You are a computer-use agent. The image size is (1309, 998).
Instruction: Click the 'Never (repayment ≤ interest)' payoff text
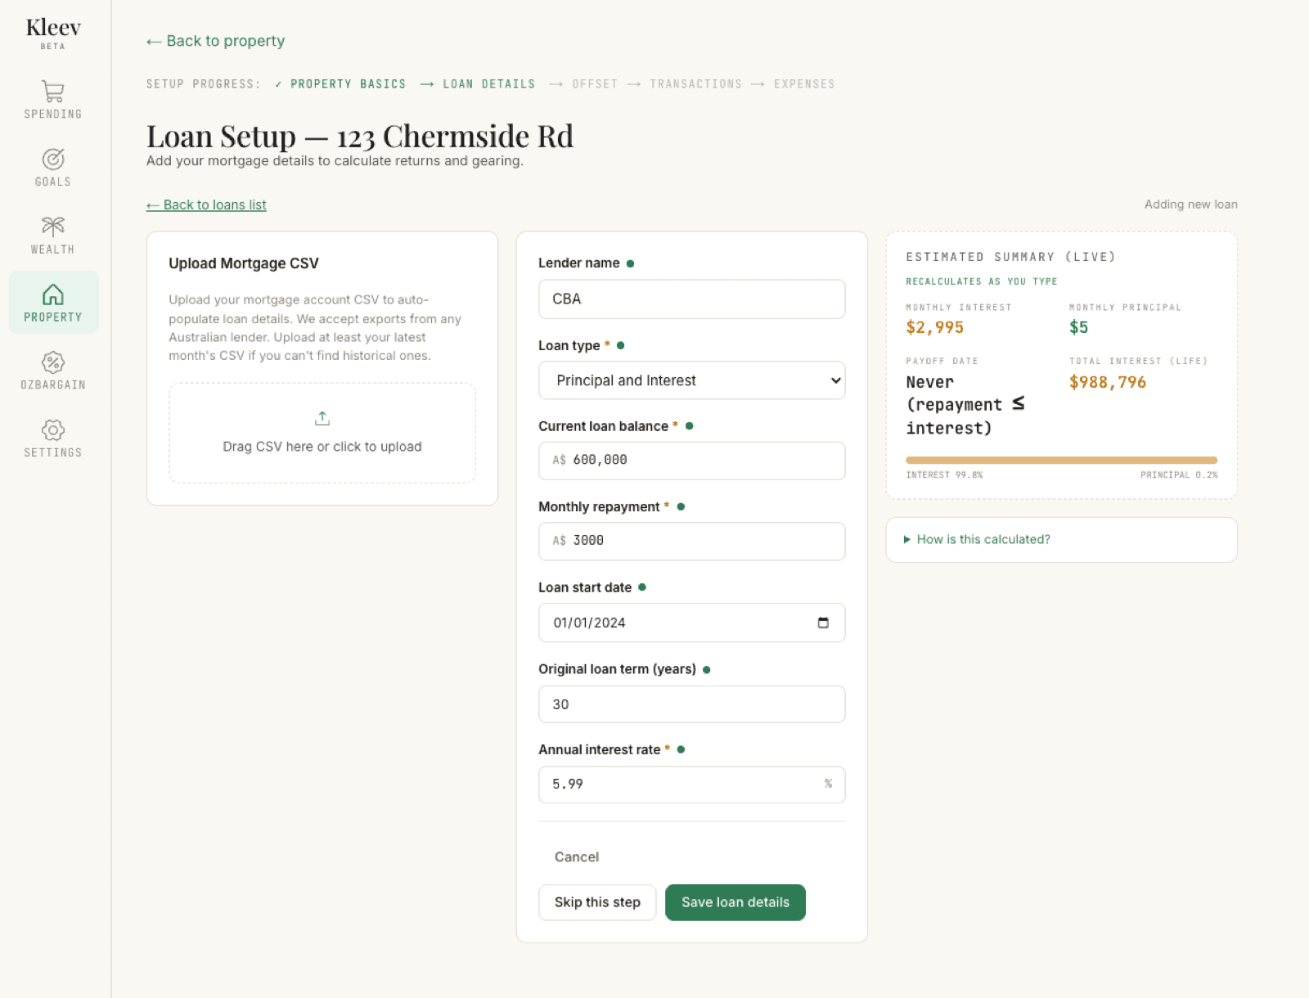(x=965, y=405)
